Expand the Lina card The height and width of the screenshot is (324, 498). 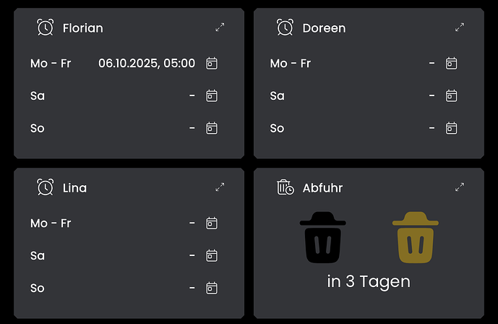[x=220, y=187]
